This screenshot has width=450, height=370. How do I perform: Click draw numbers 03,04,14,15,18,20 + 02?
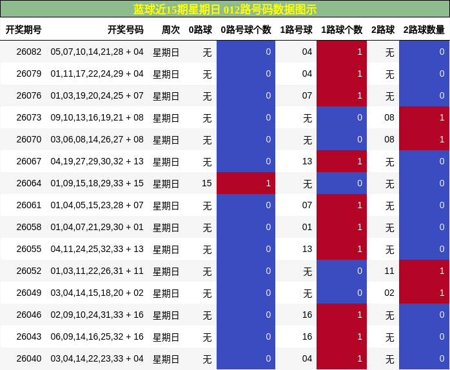tap(97, 293)
